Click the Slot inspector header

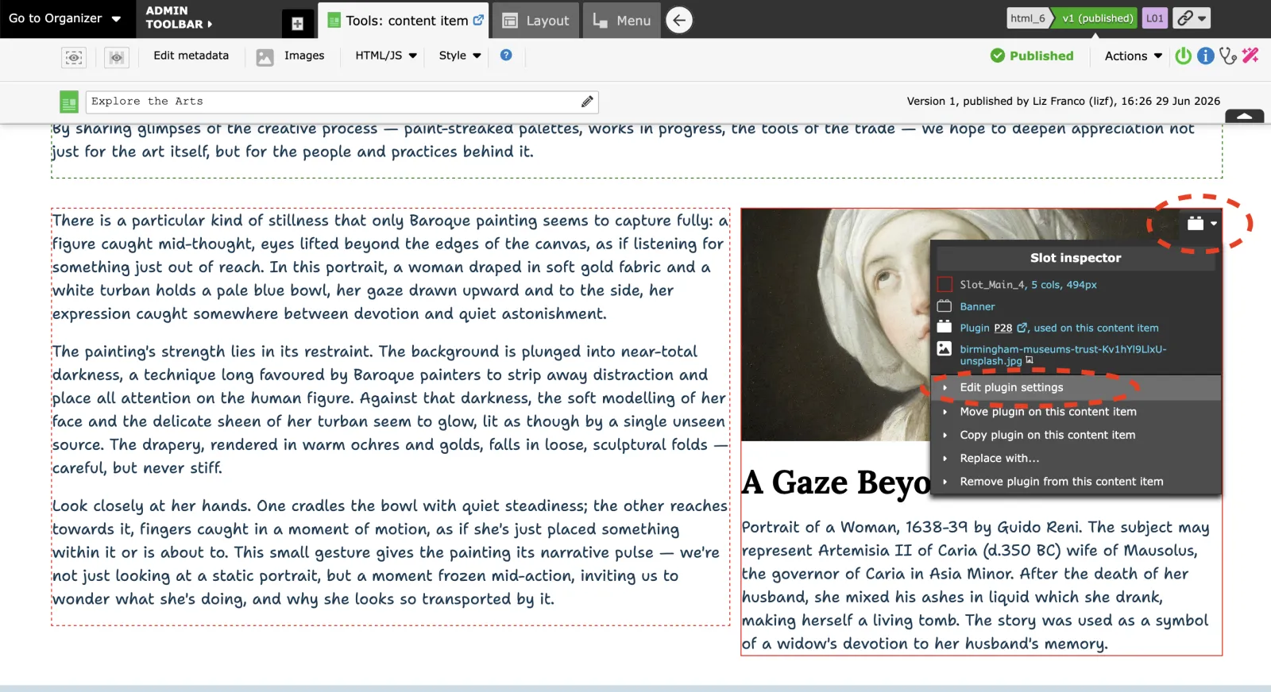point(1076,258)
